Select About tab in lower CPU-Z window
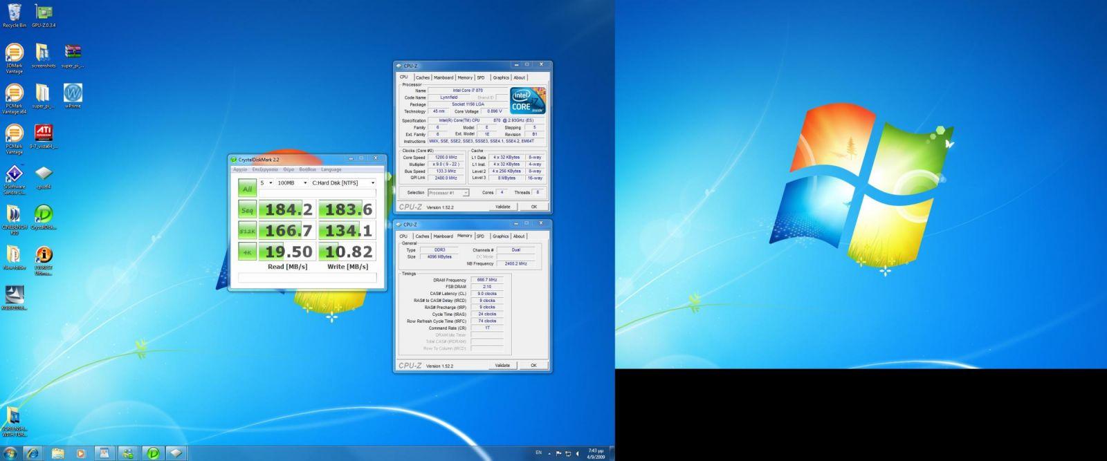 pyautogui.click(x=519, y=236)
